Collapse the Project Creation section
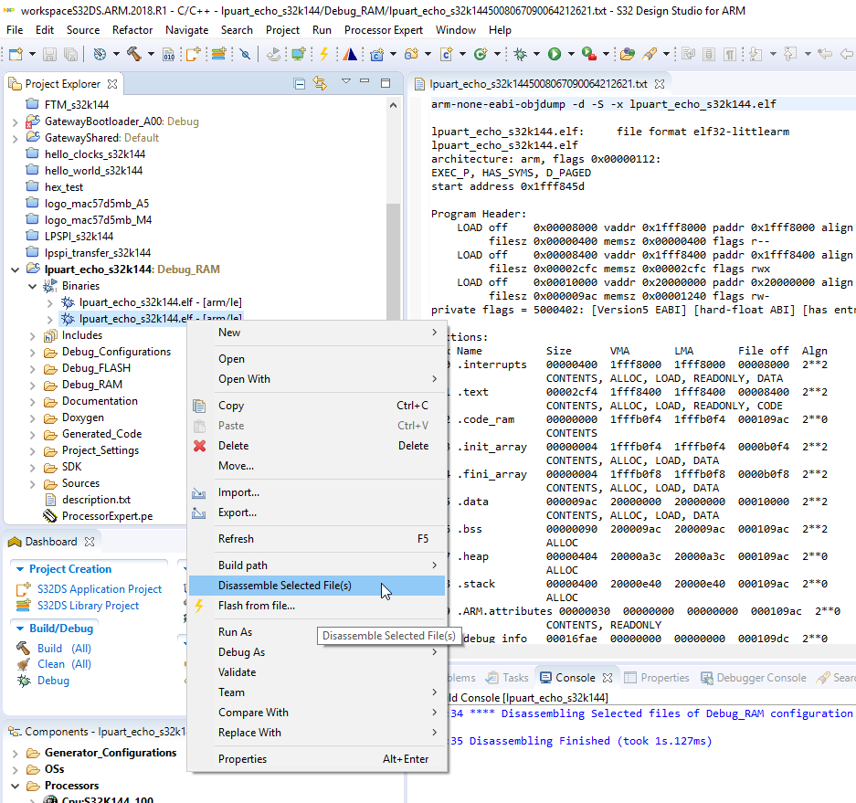The height and width of the screenshot is (803, 856). click(x=20, y=569)
